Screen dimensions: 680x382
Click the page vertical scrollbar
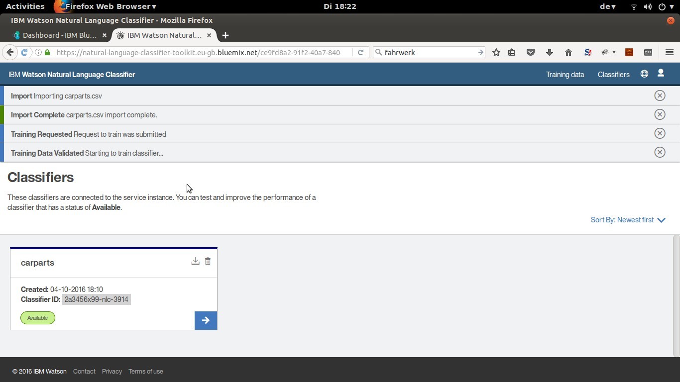pyautogui.click(x=676, y=296)
